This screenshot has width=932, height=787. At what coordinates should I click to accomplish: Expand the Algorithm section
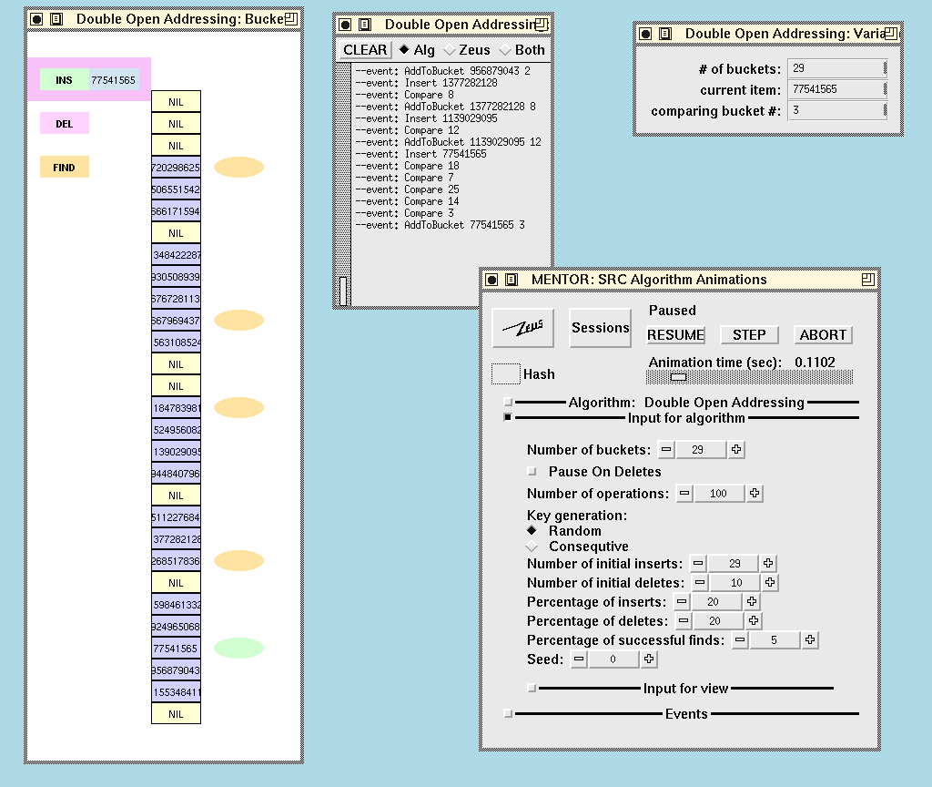click(508, 402)
